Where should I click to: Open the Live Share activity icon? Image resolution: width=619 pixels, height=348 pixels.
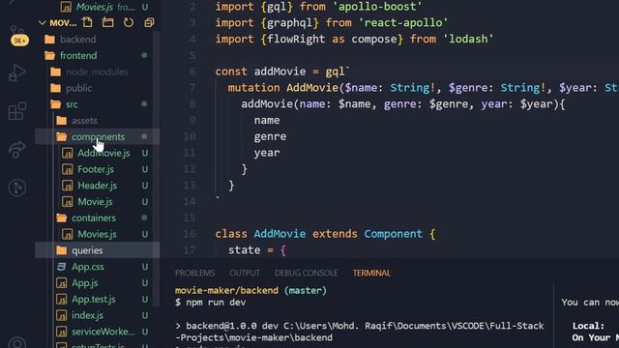17,150
